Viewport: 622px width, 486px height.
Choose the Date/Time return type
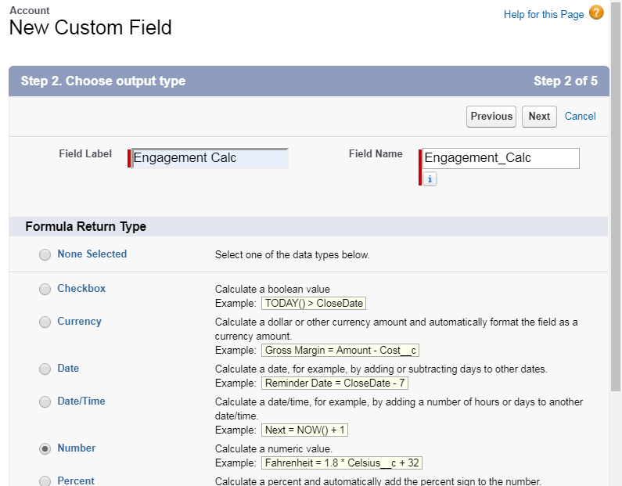pos(45,402)
